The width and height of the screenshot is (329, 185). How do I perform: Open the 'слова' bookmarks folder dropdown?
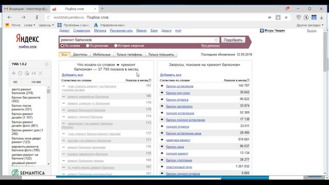coord(29,25)
